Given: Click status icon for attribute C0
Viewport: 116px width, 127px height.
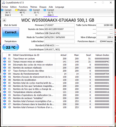Looking at the screenshot, I should point(5,86).
